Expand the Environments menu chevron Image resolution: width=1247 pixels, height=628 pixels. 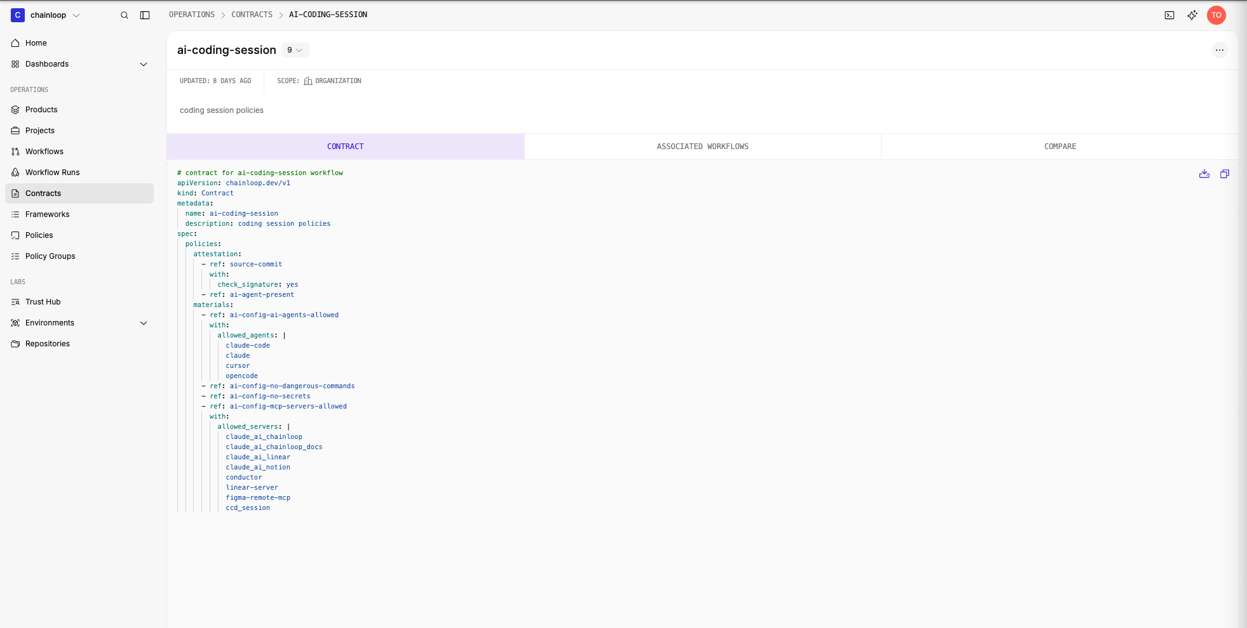[x=144, y=323]
